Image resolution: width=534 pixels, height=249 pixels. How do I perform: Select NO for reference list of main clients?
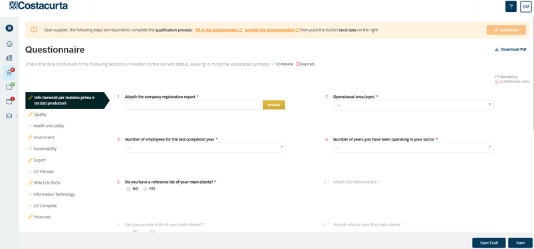tap(129, 189)
